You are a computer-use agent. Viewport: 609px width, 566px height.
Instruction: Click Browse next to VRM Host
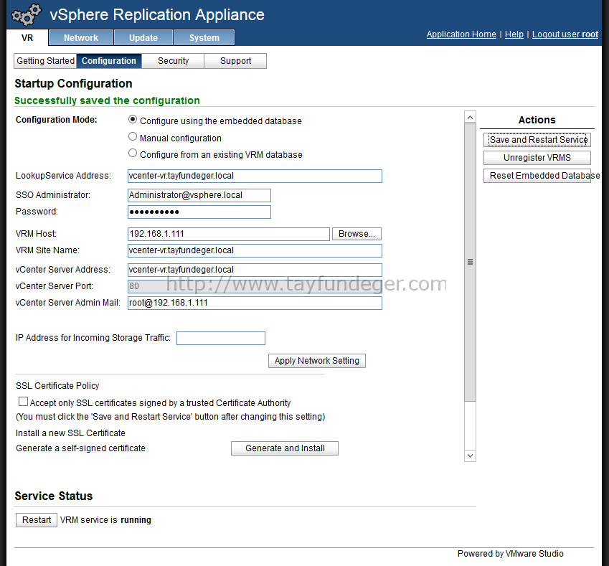[x=357, y=234]
